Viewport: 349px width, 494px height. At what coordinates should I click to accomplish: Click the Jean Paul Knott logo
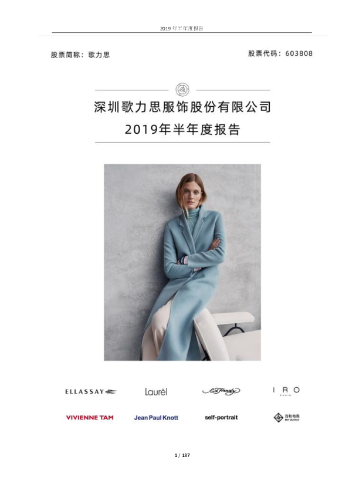[x=156, y=418]
